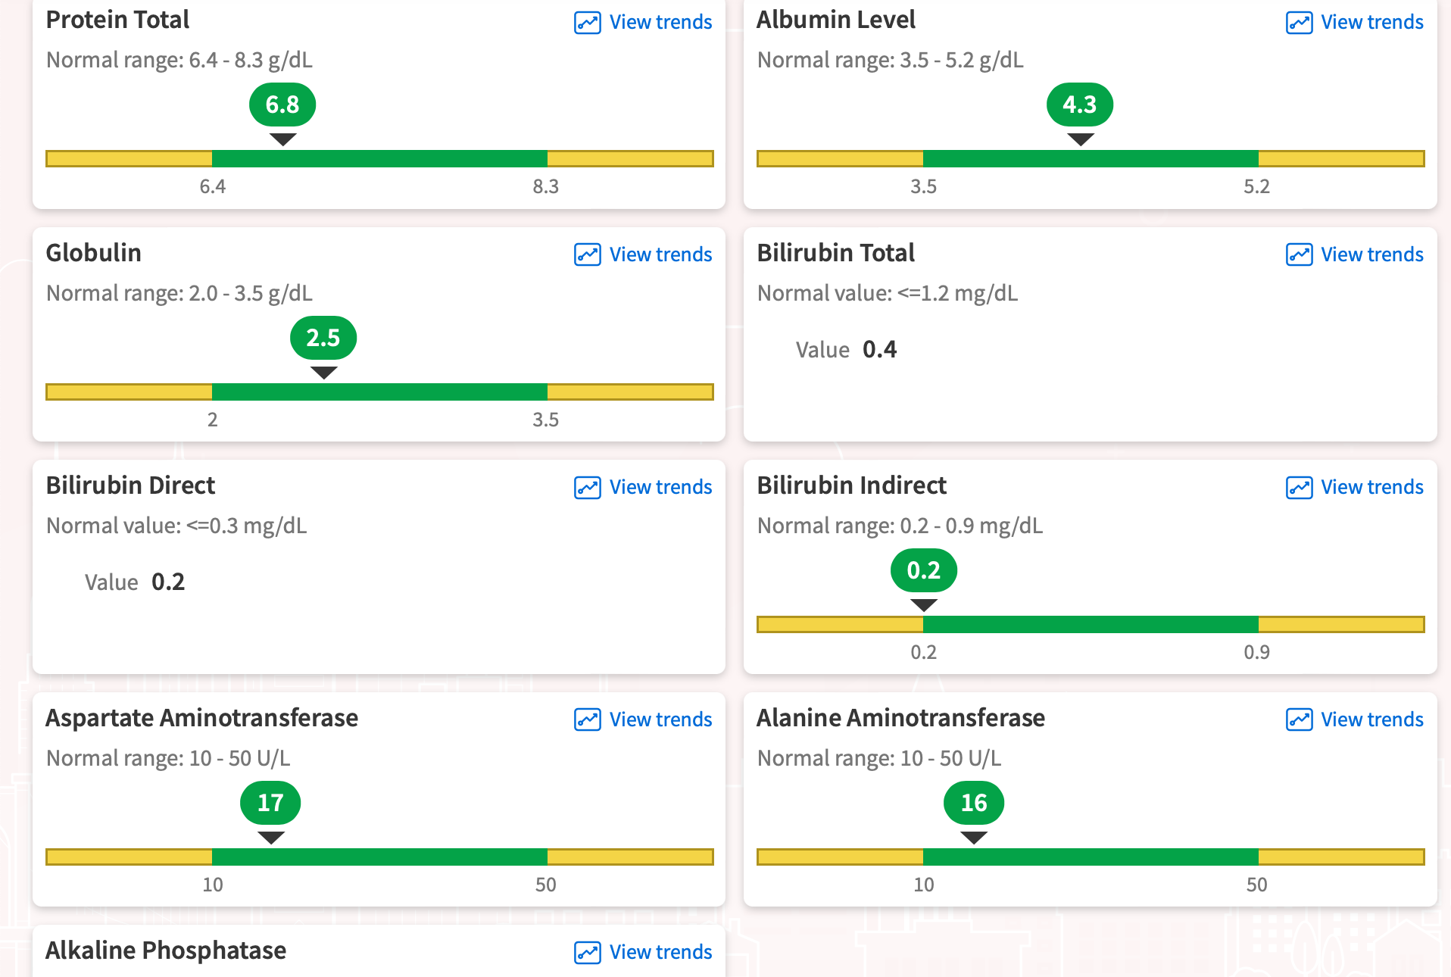Image resolution: width=1451 pixels, height=977 pixels.
Task: Open View trends link for Globulin
Action: pos(660,254)
